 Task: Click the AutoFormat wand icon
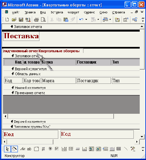pos(117,20)
